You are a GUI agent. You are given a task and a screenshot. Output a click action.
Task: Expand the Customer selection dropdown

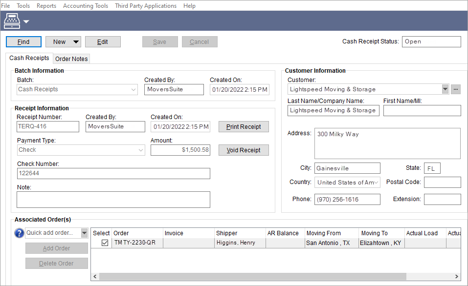(x=445, y=89)
